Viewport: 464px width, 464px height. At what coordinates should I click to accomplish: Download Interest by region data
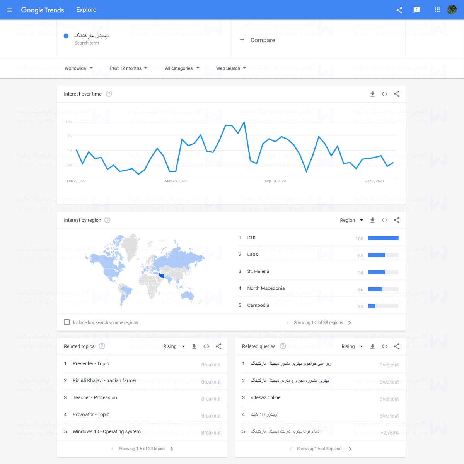(x=372, y=220)
